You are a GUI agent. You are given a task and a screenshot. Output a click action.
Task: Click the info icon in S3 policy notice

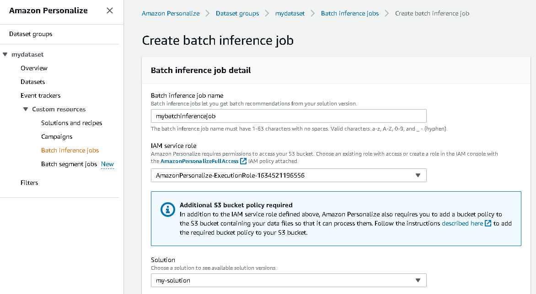pyautogui.click(x=168, y=210)
